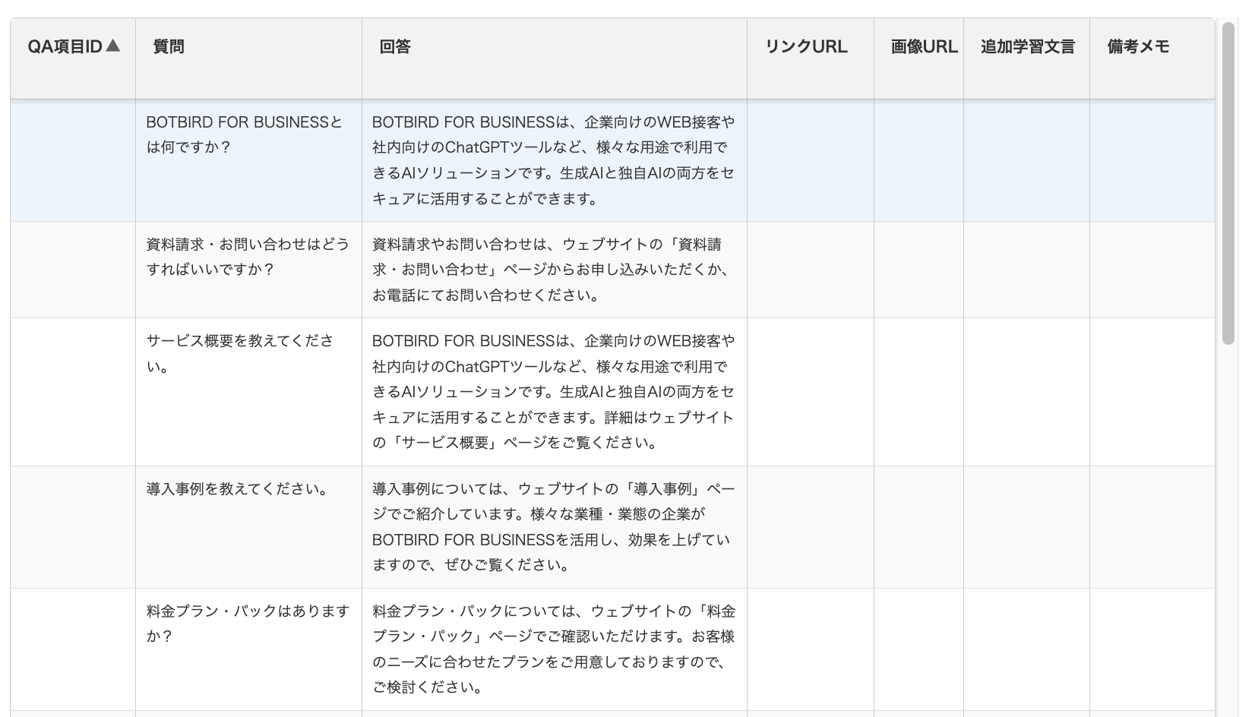1252x717 pixels.
Task: Select the answer beginning '導入事例については'
Action: [553, 527]
